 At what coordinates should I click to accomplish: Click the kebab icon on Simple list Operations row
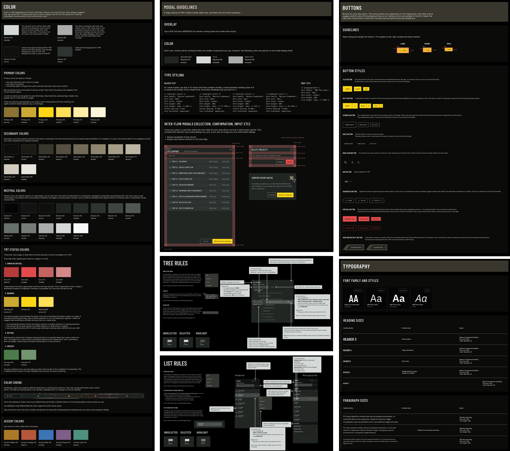258,395
